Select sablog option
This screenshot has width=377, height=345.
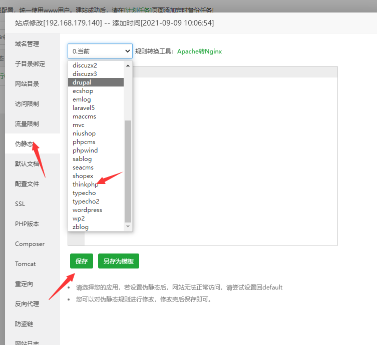[x=96, y=159]
